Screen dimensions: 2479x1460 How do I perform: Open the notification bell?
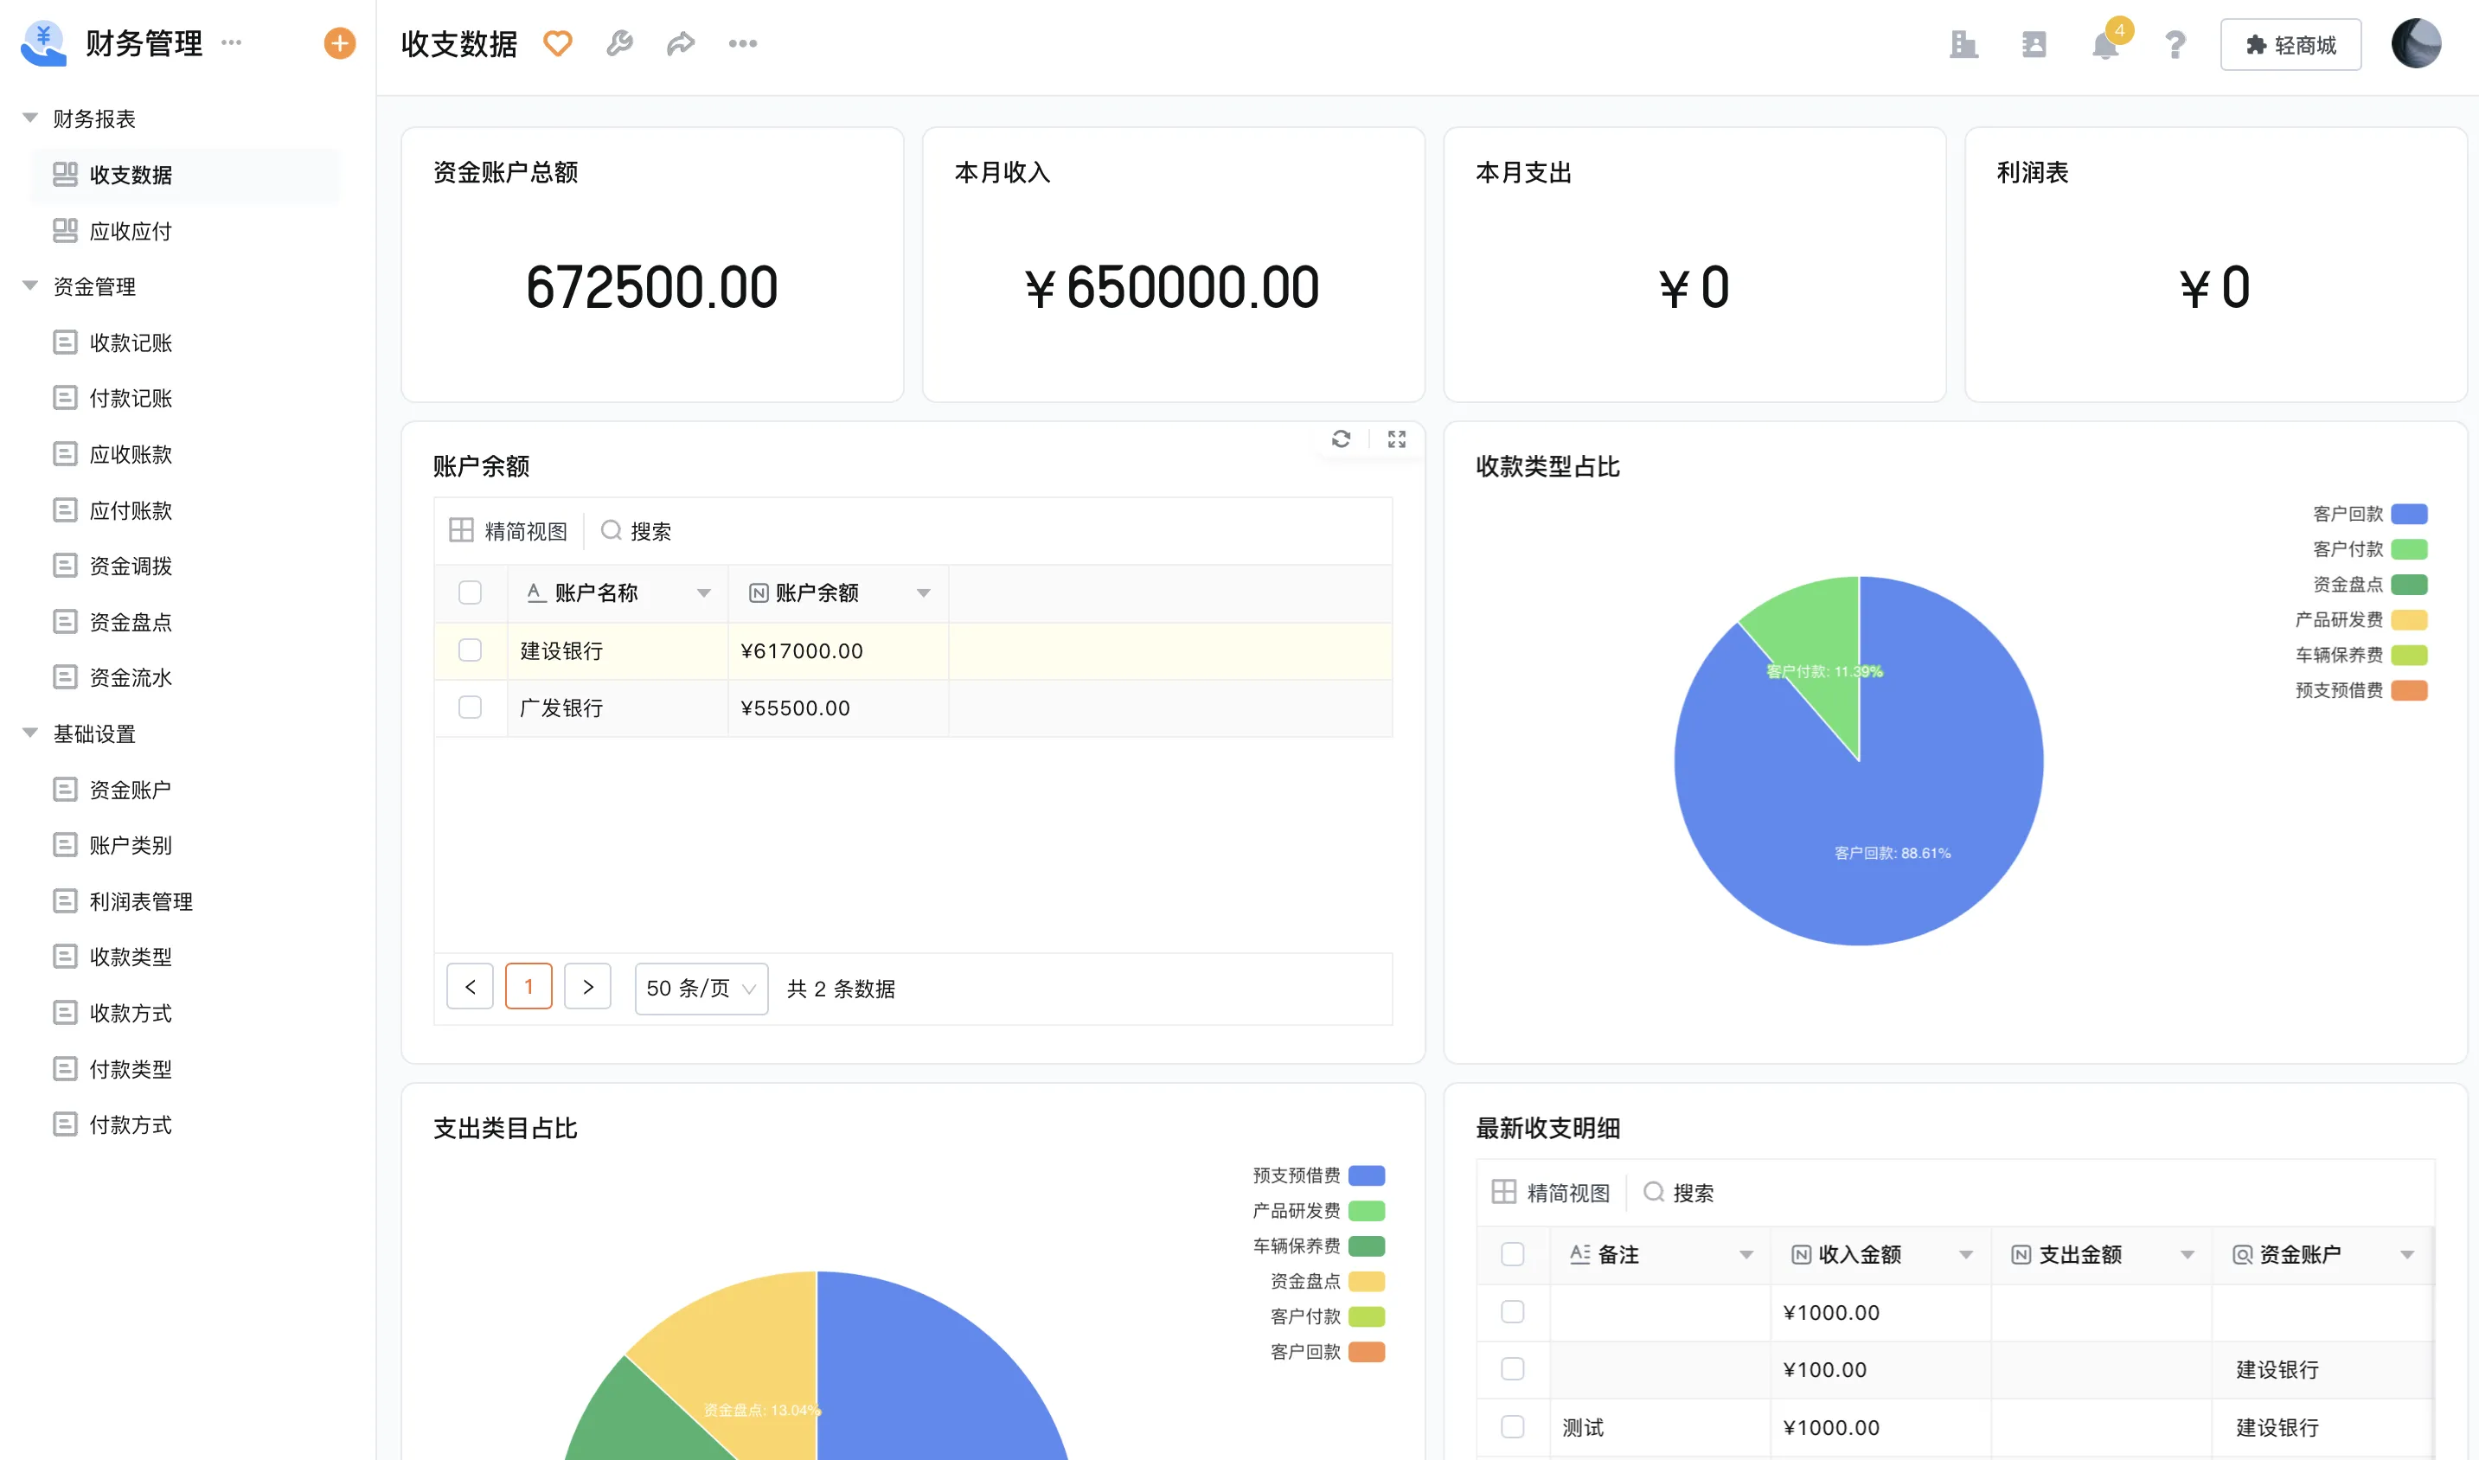2104,45
